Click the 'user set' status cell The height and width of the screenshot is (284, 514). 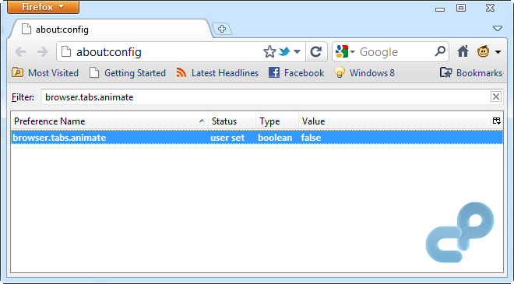(227, 138)
